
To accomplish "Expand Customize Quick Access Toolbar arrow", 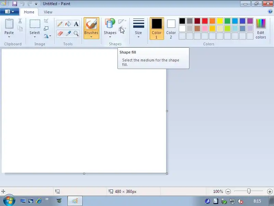I will click(36, 4).
